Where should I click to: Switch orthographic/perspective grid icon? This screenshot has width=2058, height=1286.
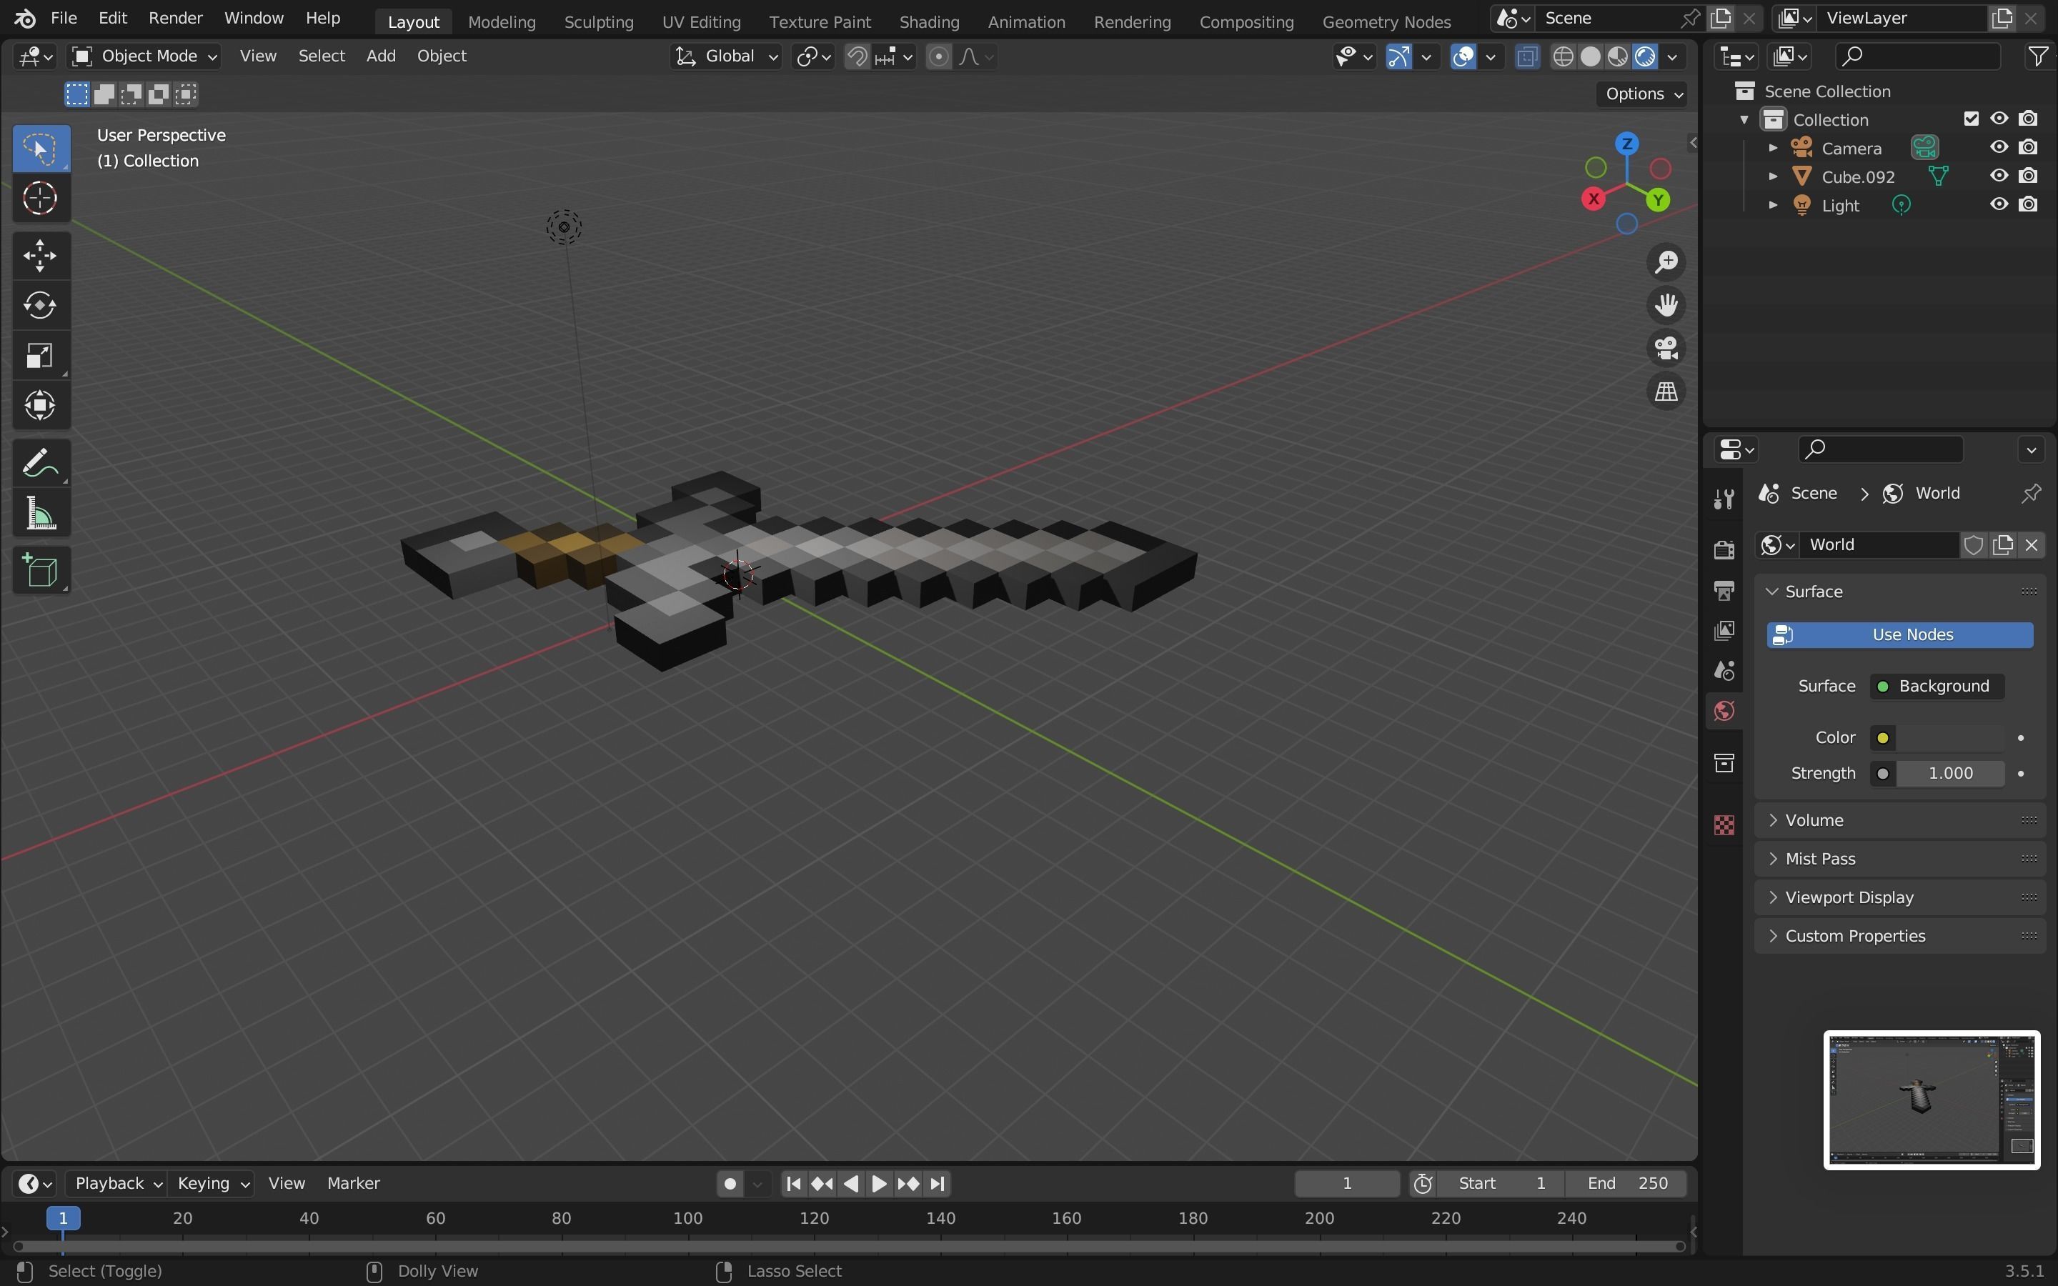coord(1666,392)
